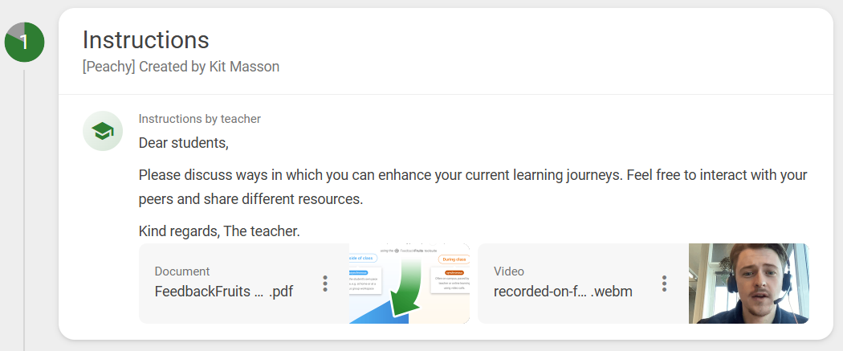The width and height of the screenshot is (843, 351).
Task: Click the "Kind regards, The teacher." sign-off
Action: tap(219, 231)
